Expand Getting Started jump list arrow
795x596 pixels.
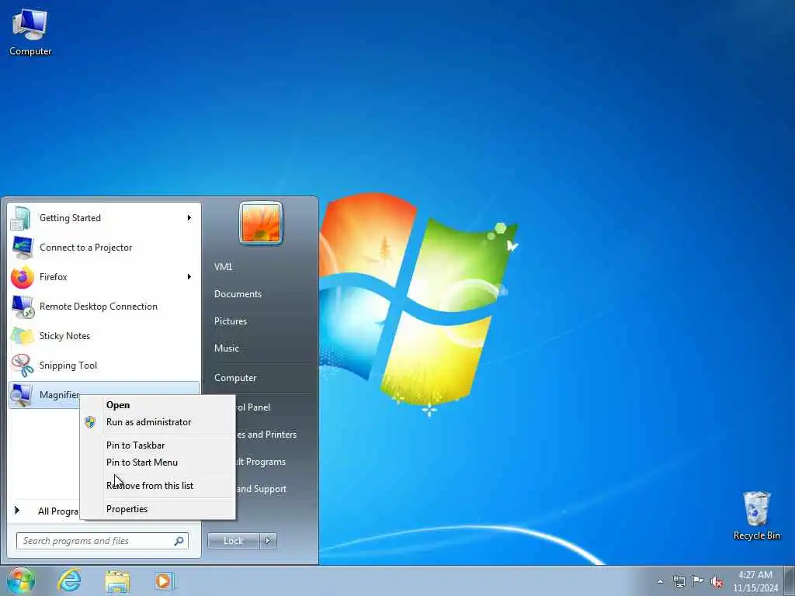pyautogui.click(x=189, y=218)
